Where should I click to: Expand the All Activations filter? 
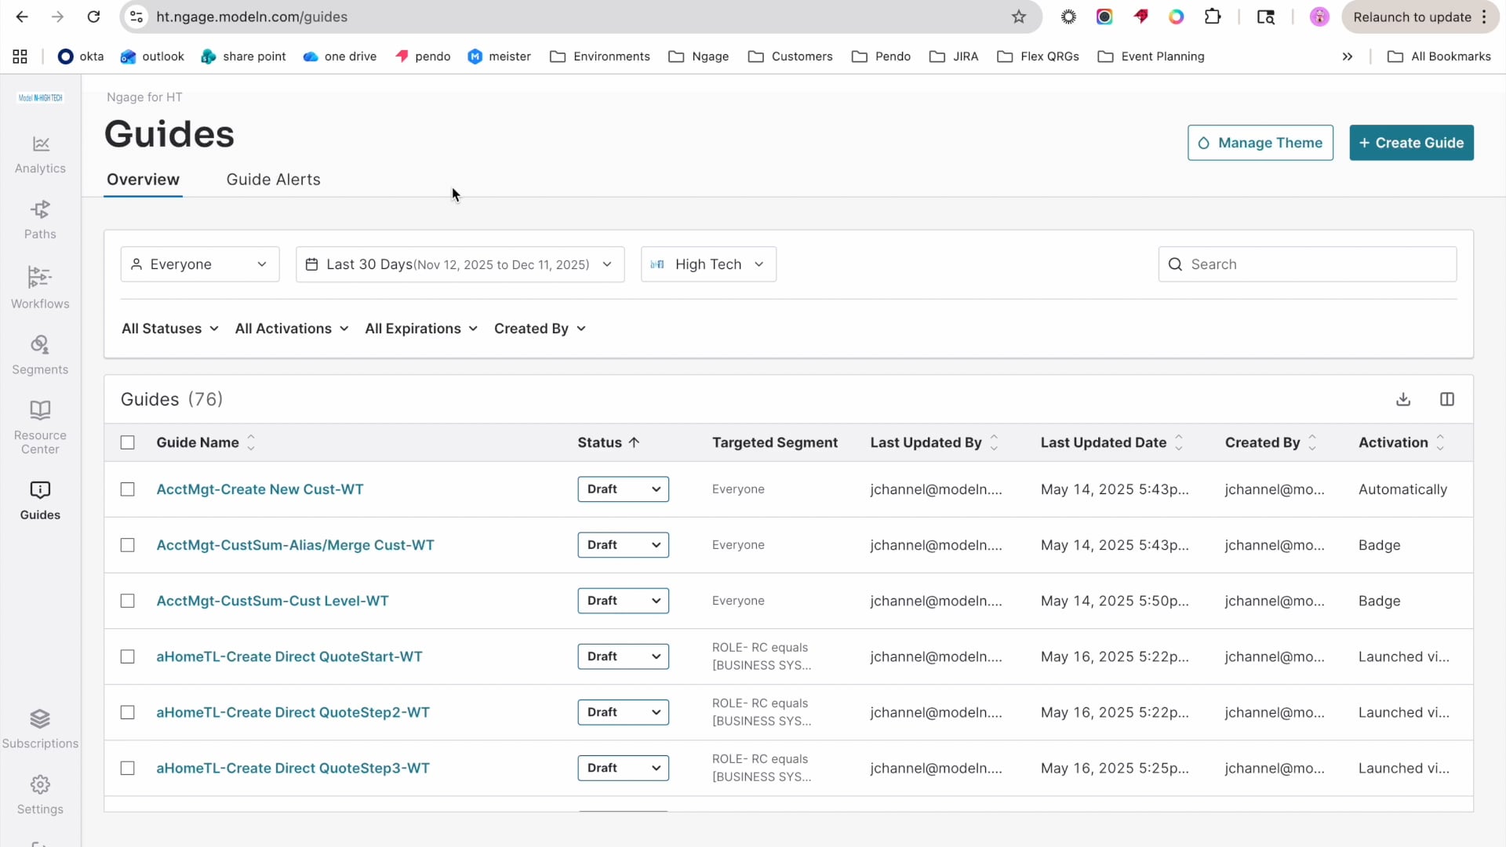point(291,329)
